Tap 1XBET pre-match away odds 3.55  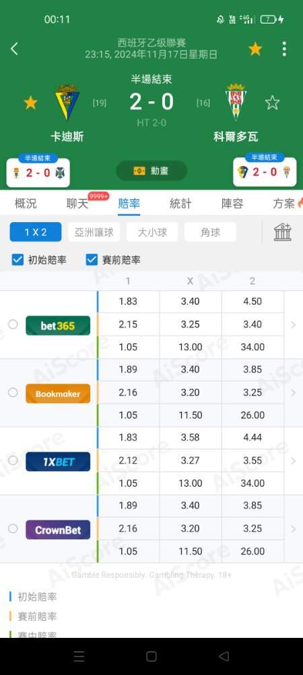tap(252, 460)
